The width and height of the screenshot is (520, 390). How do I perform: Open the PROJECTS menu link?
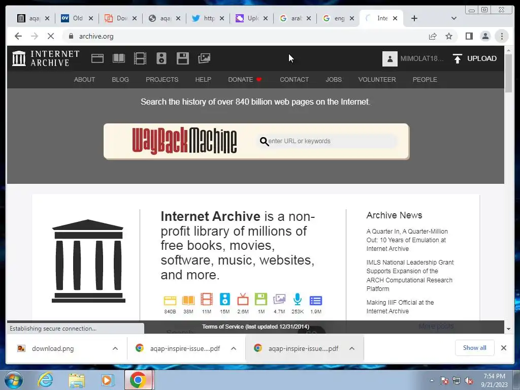coord(162,80)
